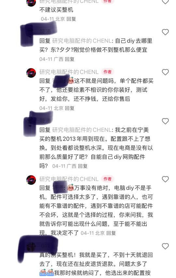This screenshot has height=278, width=176.
Task: Reply to author's 还给你售后 comment
Action: click(70, 108)
